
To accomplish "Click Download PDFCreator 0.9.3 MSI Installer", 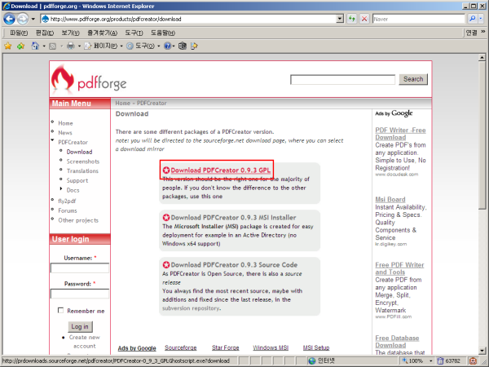I will click(x=233, y=218).
